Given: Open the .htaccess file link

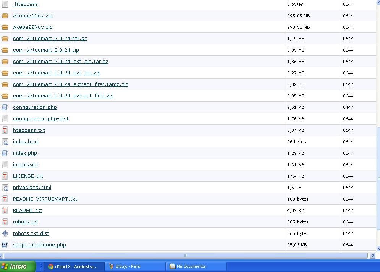Looking at the screenshot, I should tap(25, 4).
